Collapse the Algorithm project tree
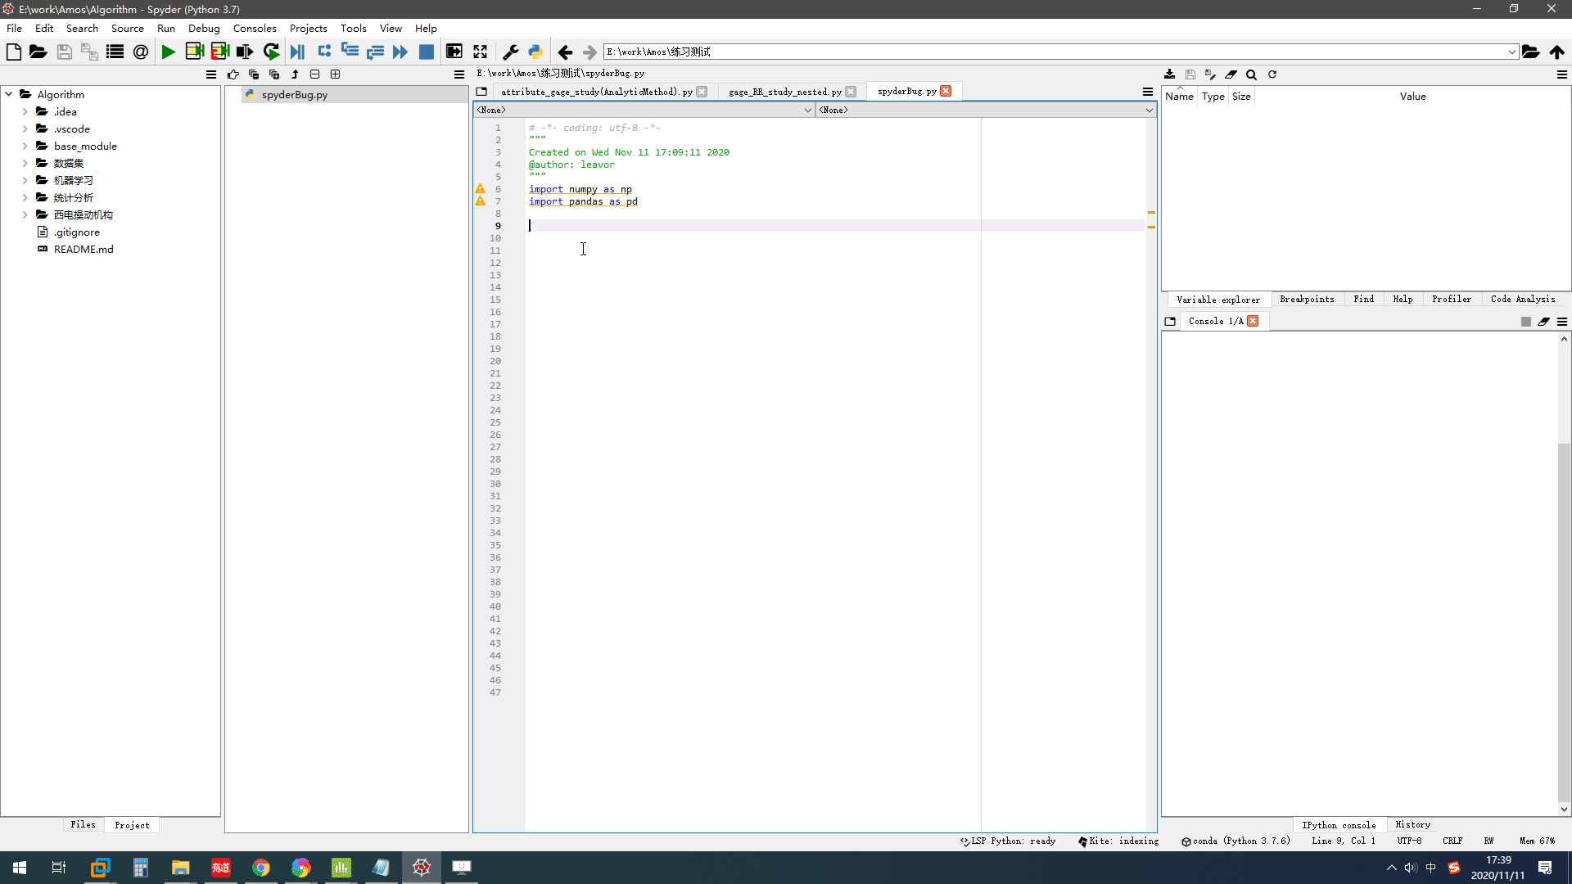1572x884 pixels. point(9,94)
